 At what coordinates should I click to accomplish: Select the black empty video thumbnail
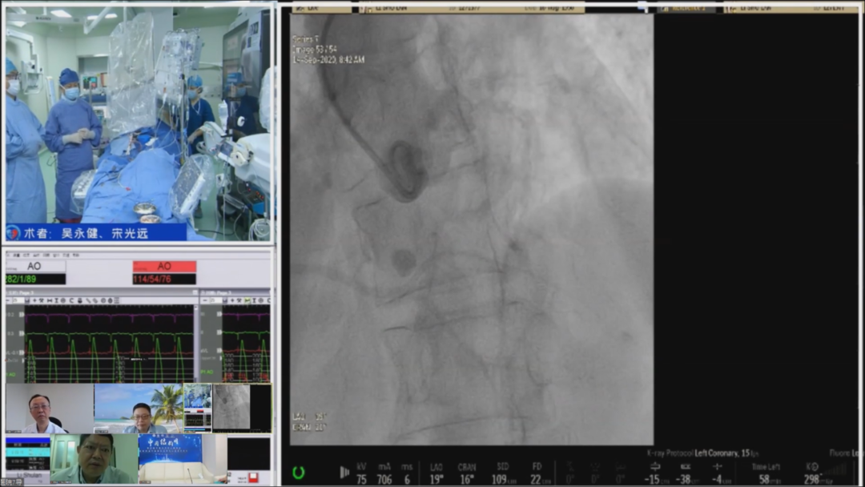249,453
